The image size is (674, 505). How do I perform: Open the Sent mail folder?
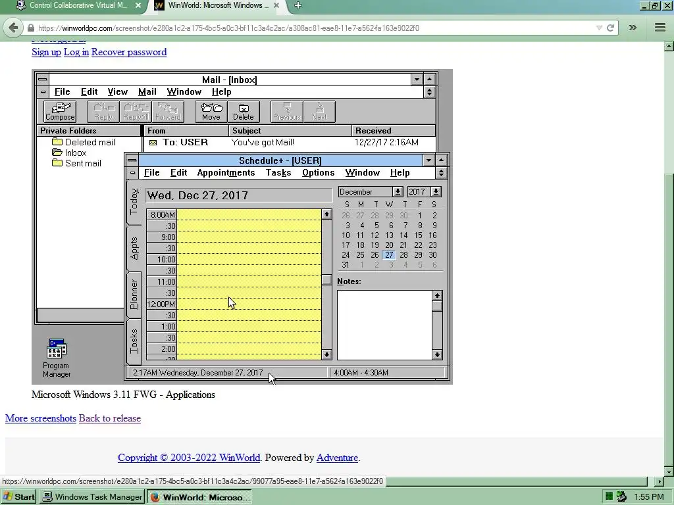76,163
